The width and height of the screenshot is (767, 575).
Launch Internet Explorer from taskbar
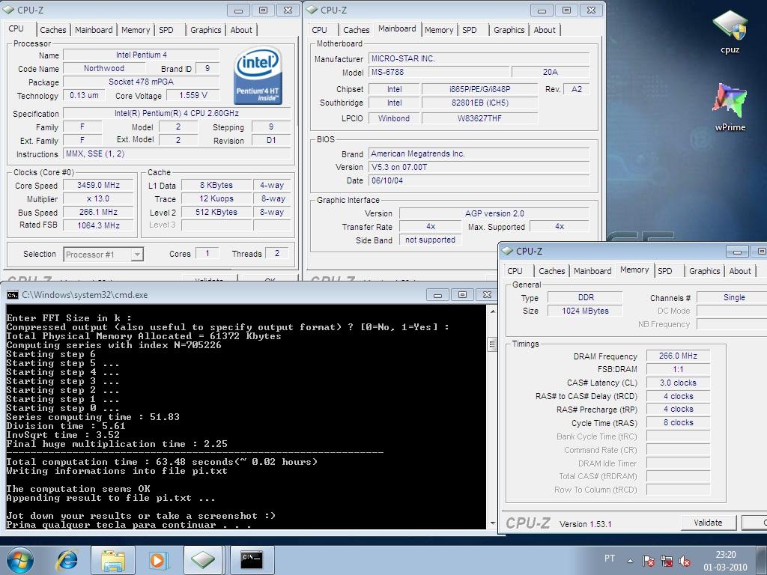[x=67, y=560]
